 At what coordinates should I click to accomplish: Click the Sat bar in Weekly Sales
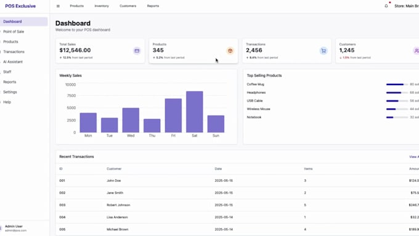tap(195, 112)
